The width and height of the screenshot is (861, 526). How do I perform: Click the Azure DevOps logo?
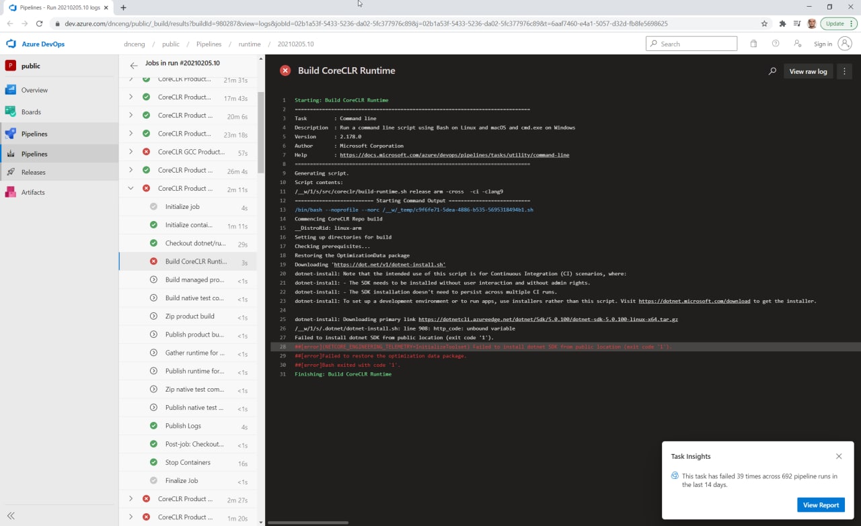pos(11,44)
